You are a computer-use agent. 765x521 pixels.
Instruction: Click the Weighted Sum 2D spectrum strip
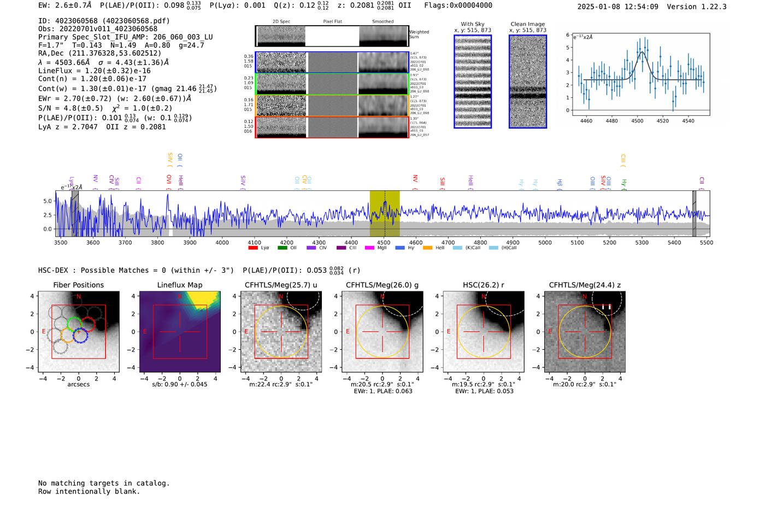pyautogui.click(x=332, y=36)
